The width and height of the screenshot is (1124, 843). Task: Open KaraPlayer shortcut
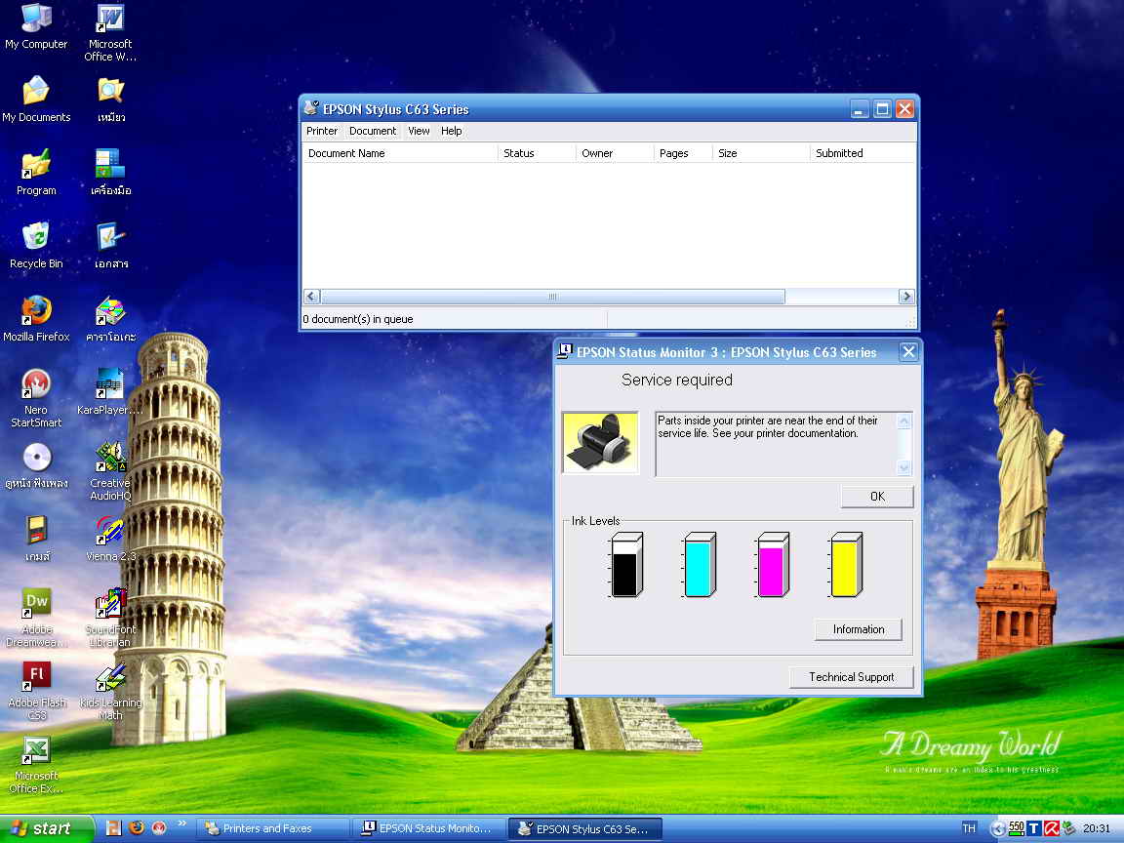point(110,391)
